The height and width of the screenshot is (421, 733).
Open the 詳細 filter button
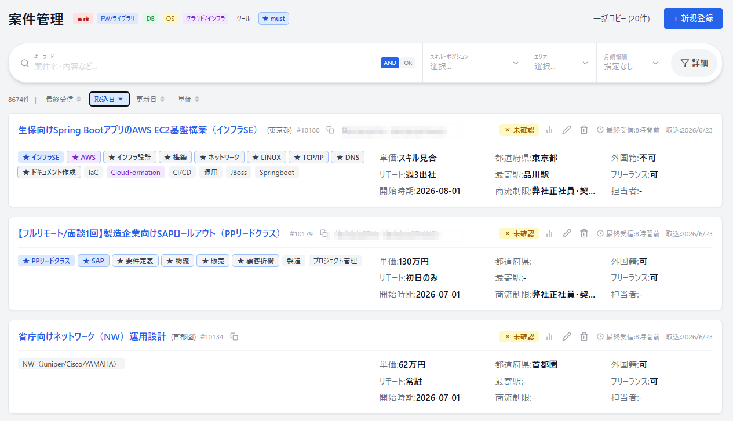[x=694, y=63]
